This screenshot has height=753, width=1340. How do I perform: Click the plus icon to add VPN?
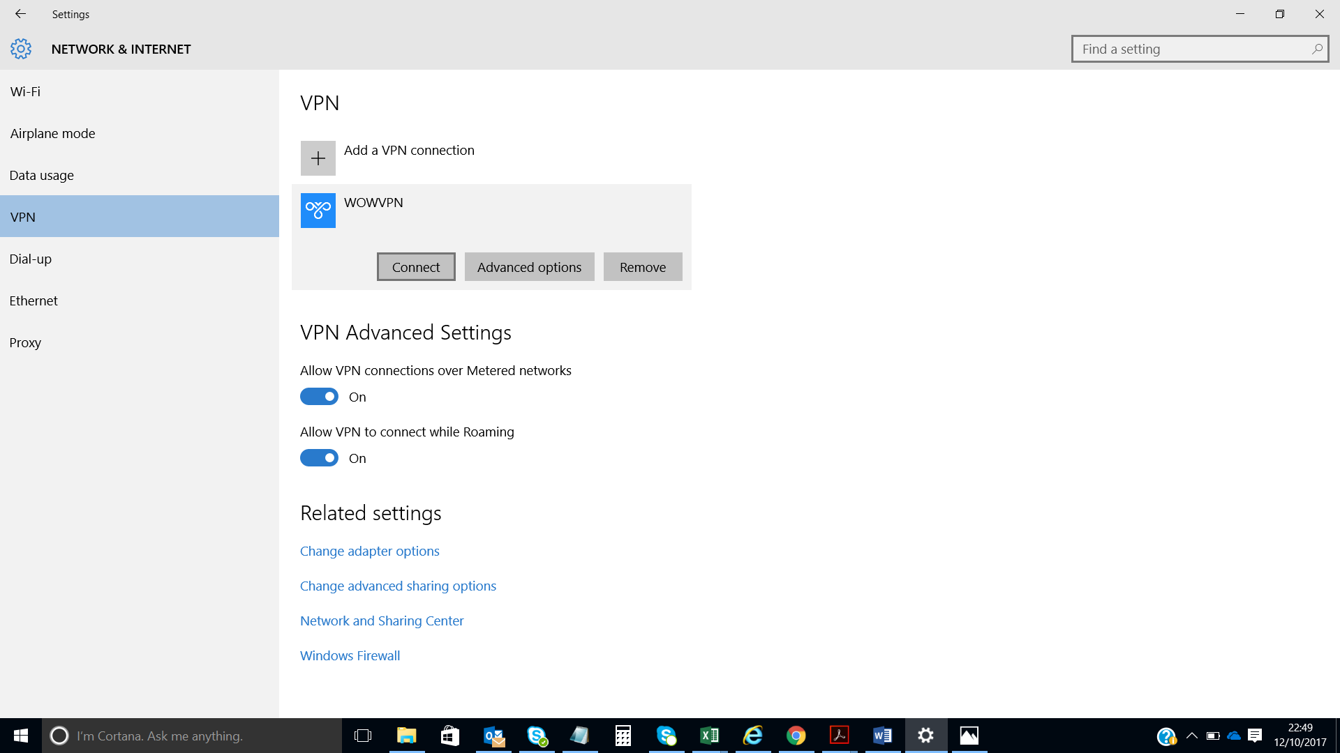[318, 158]
